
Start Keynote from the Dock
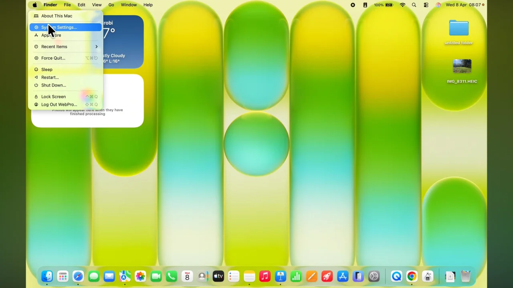pos(281,276)
